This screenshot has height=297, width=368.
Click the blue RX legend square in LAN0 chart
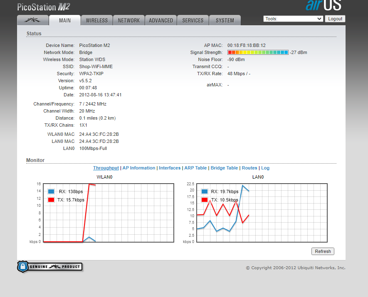click(205, 191)
